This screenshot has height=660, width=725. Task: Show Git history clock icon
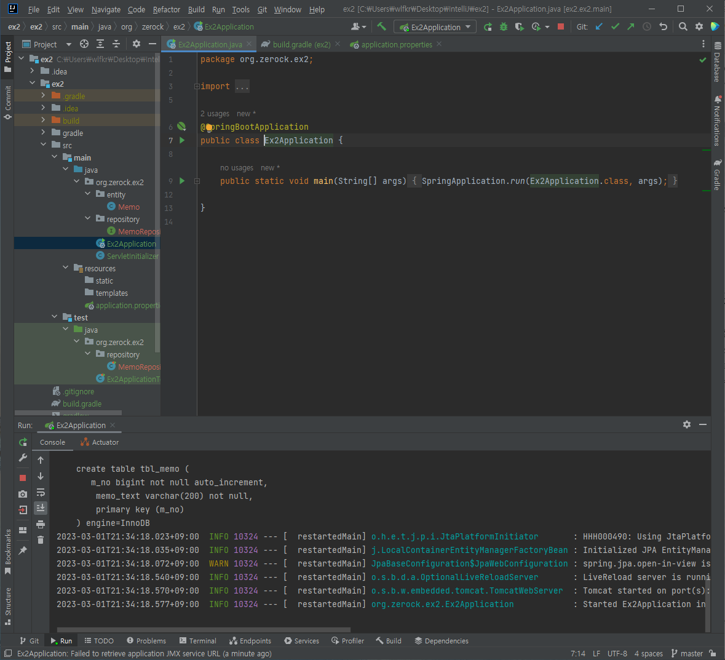pyautogui.click(x=647, y=27)
